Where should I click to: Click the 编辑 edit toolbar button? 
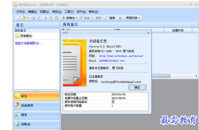pyautogui.click(x=84, y=18)
